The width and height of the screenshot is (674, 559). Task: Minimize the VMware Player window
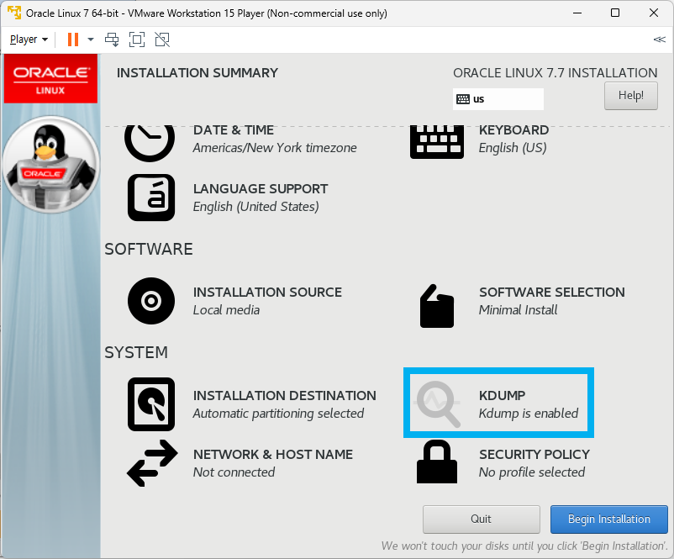click(x=577, y=13)
